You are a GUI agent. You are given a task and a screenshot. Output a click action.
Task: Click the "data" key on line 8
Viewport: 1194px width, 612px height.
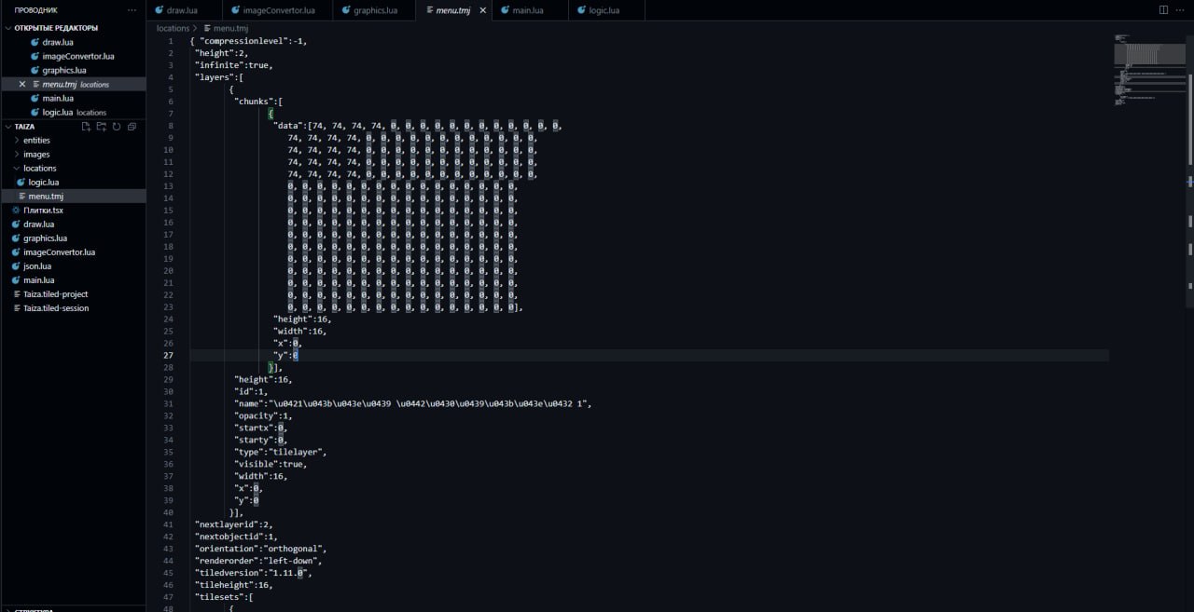pos(288,126)
